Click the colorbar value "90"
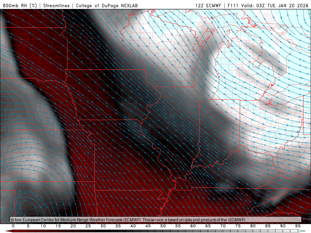The image size is (311, 233). pos(283,226)
